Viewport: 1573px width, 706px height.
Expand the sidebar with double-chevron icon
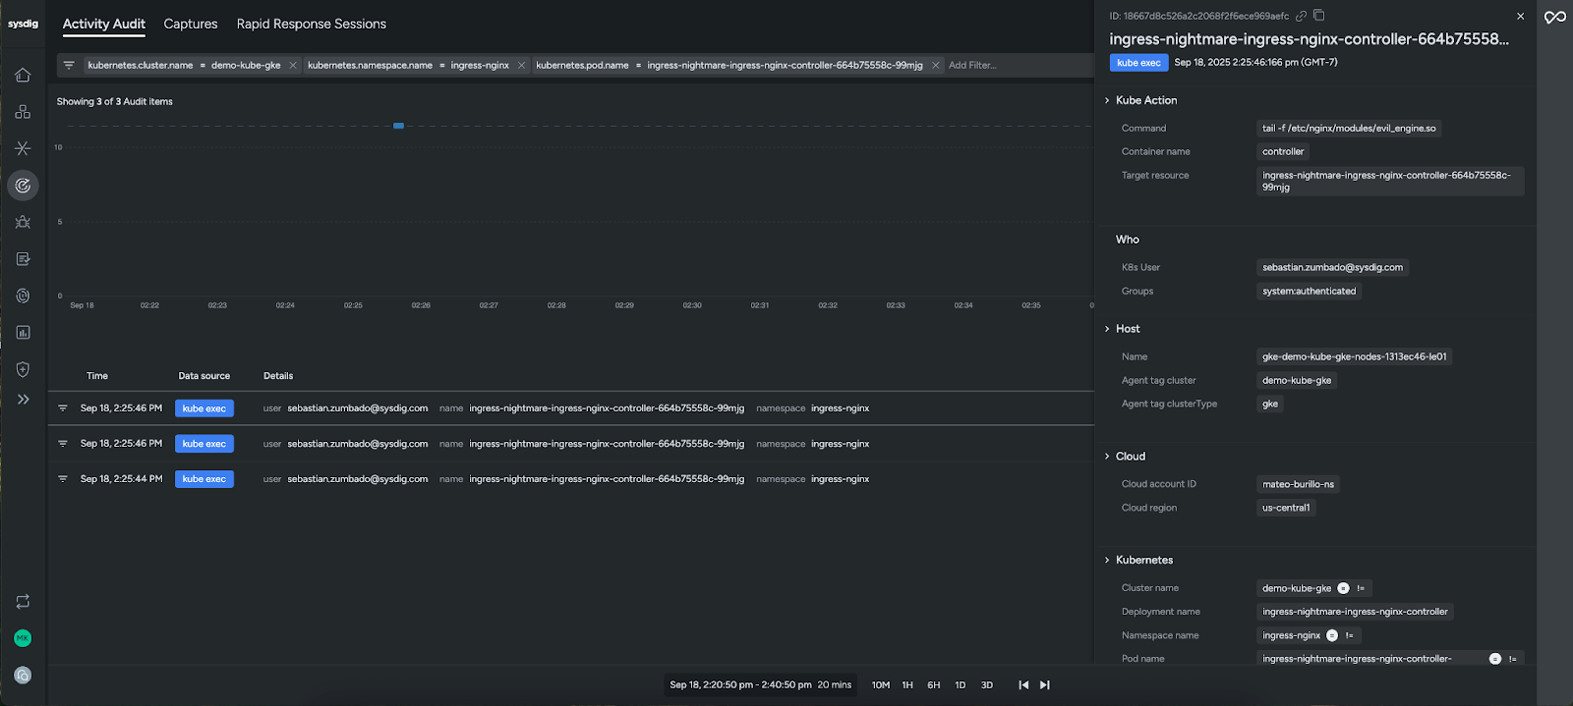[23, 400]
